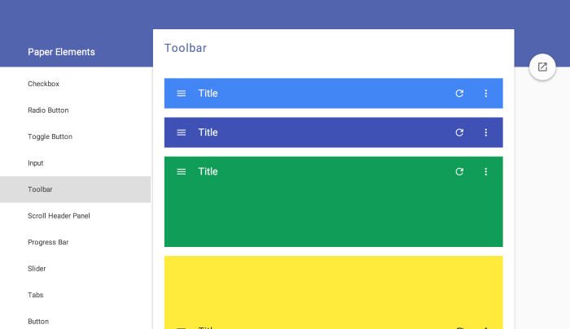Click the hamburger menu icon in the green toolbar
Screen dimensions: 570x329
tap(181, 172)
